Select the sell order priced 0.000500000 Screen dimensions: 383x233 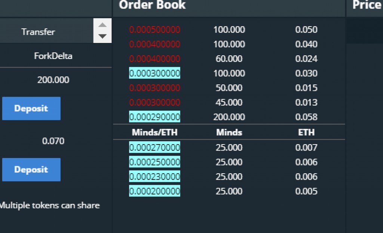tap(154, 29)
